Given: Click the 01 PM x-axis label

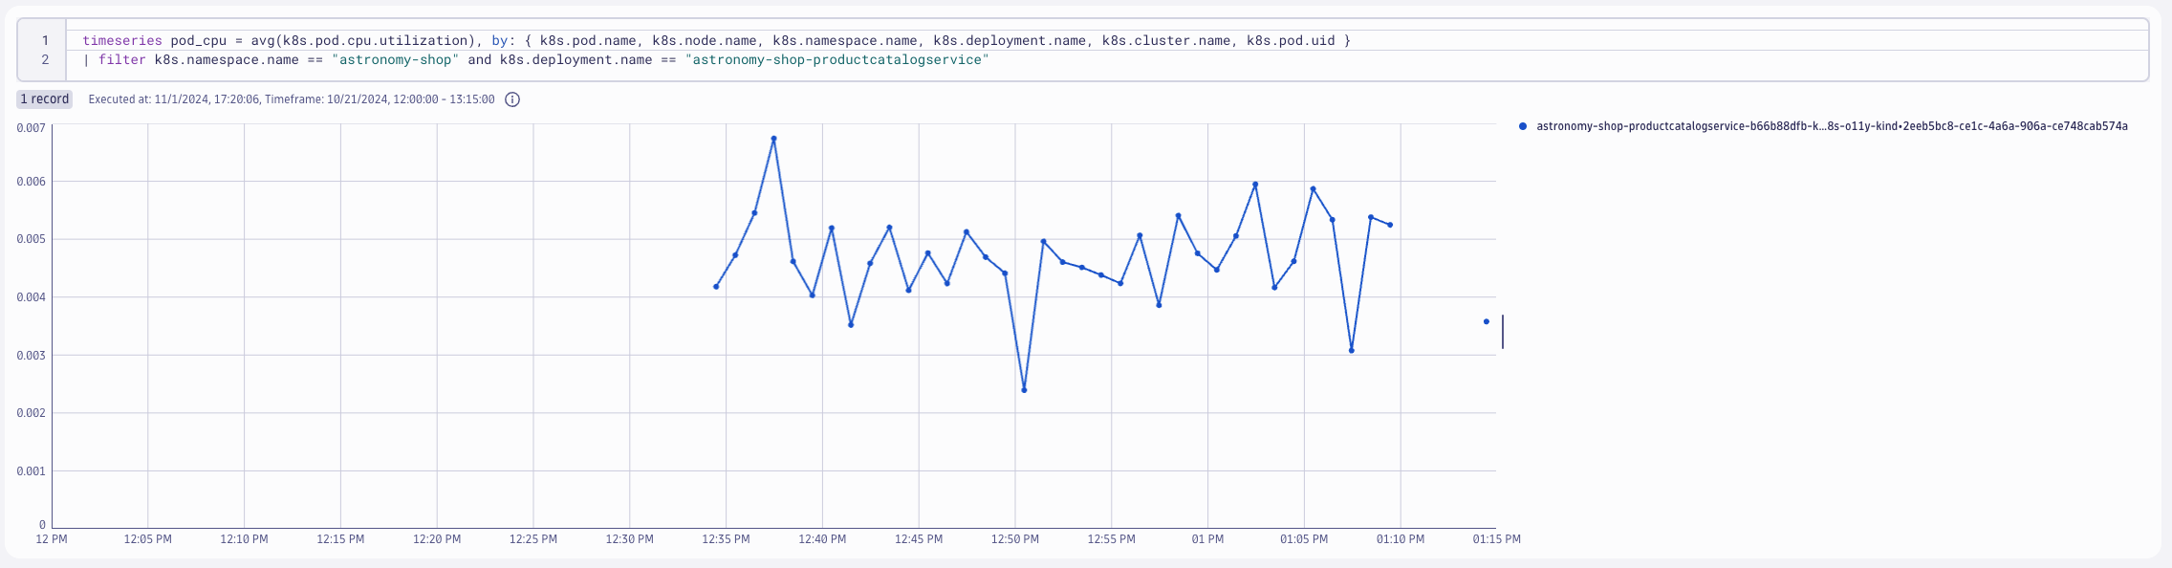Looking at the screenshot, I should 1207,539.
